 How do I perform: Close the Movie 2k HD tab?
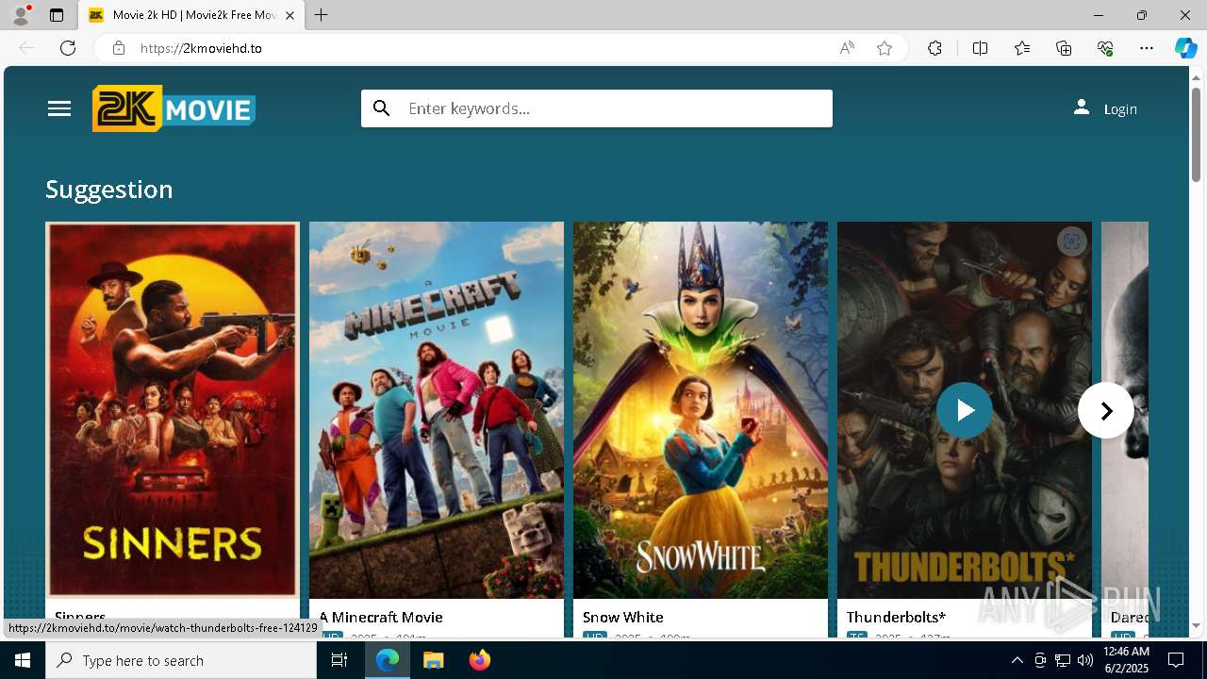(289, 15)
